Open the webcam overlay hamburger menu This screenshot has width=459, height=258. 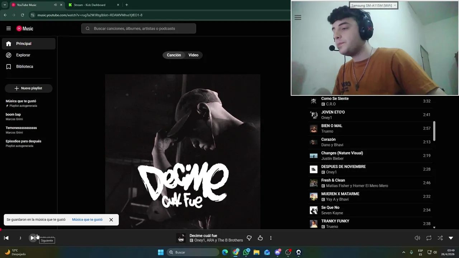[x=298, y=18]
